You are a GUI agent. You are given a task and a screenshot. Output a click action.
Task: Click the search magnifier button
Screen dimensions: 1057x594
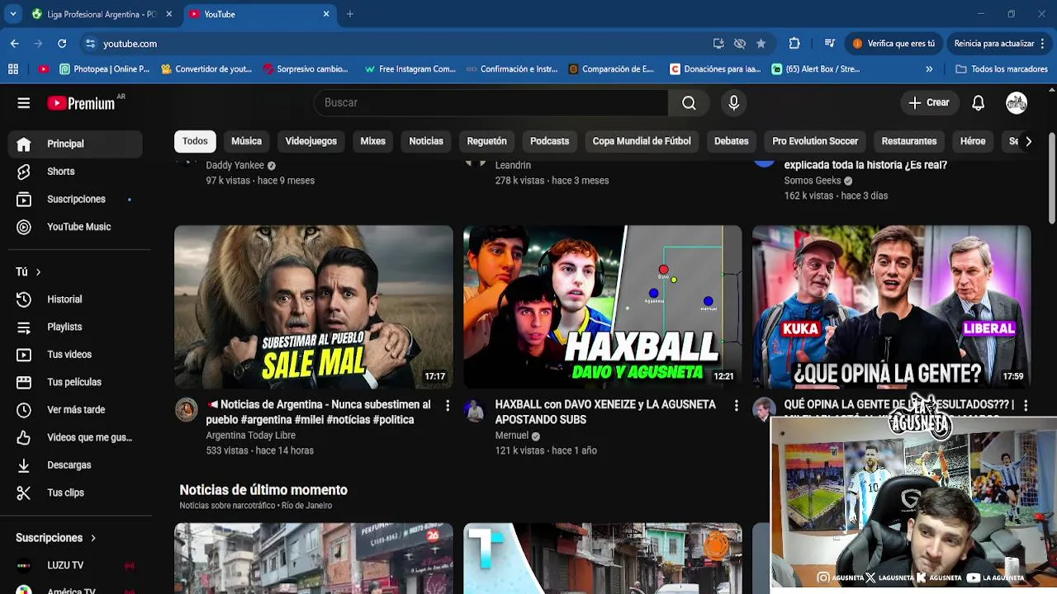tap(689, 103)
